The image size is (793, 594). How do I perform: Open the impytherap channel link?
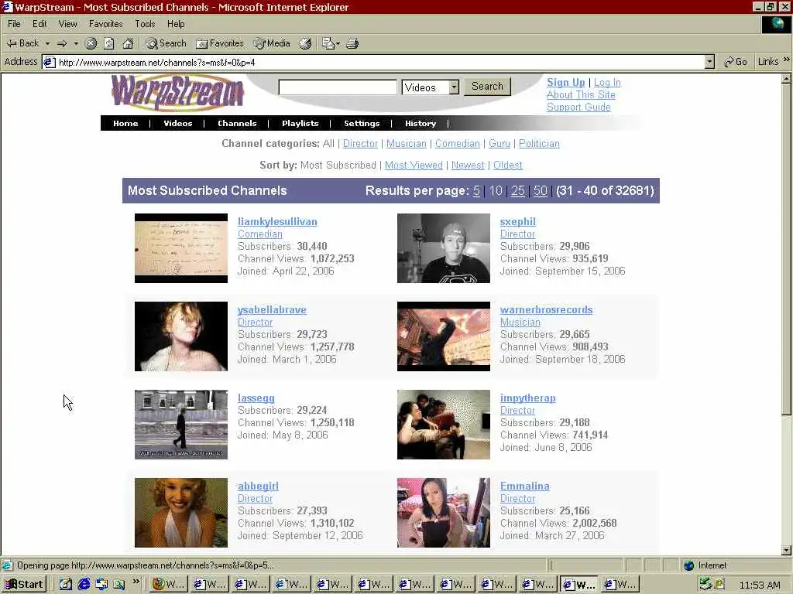[x=527, y=398]
